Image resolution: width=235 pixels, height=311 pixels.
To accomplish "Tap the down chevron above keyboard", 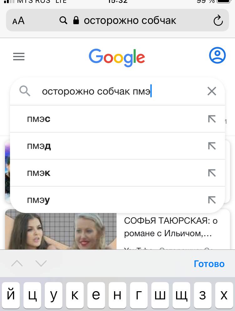I will pyautogui.click(x=41, y=263).
